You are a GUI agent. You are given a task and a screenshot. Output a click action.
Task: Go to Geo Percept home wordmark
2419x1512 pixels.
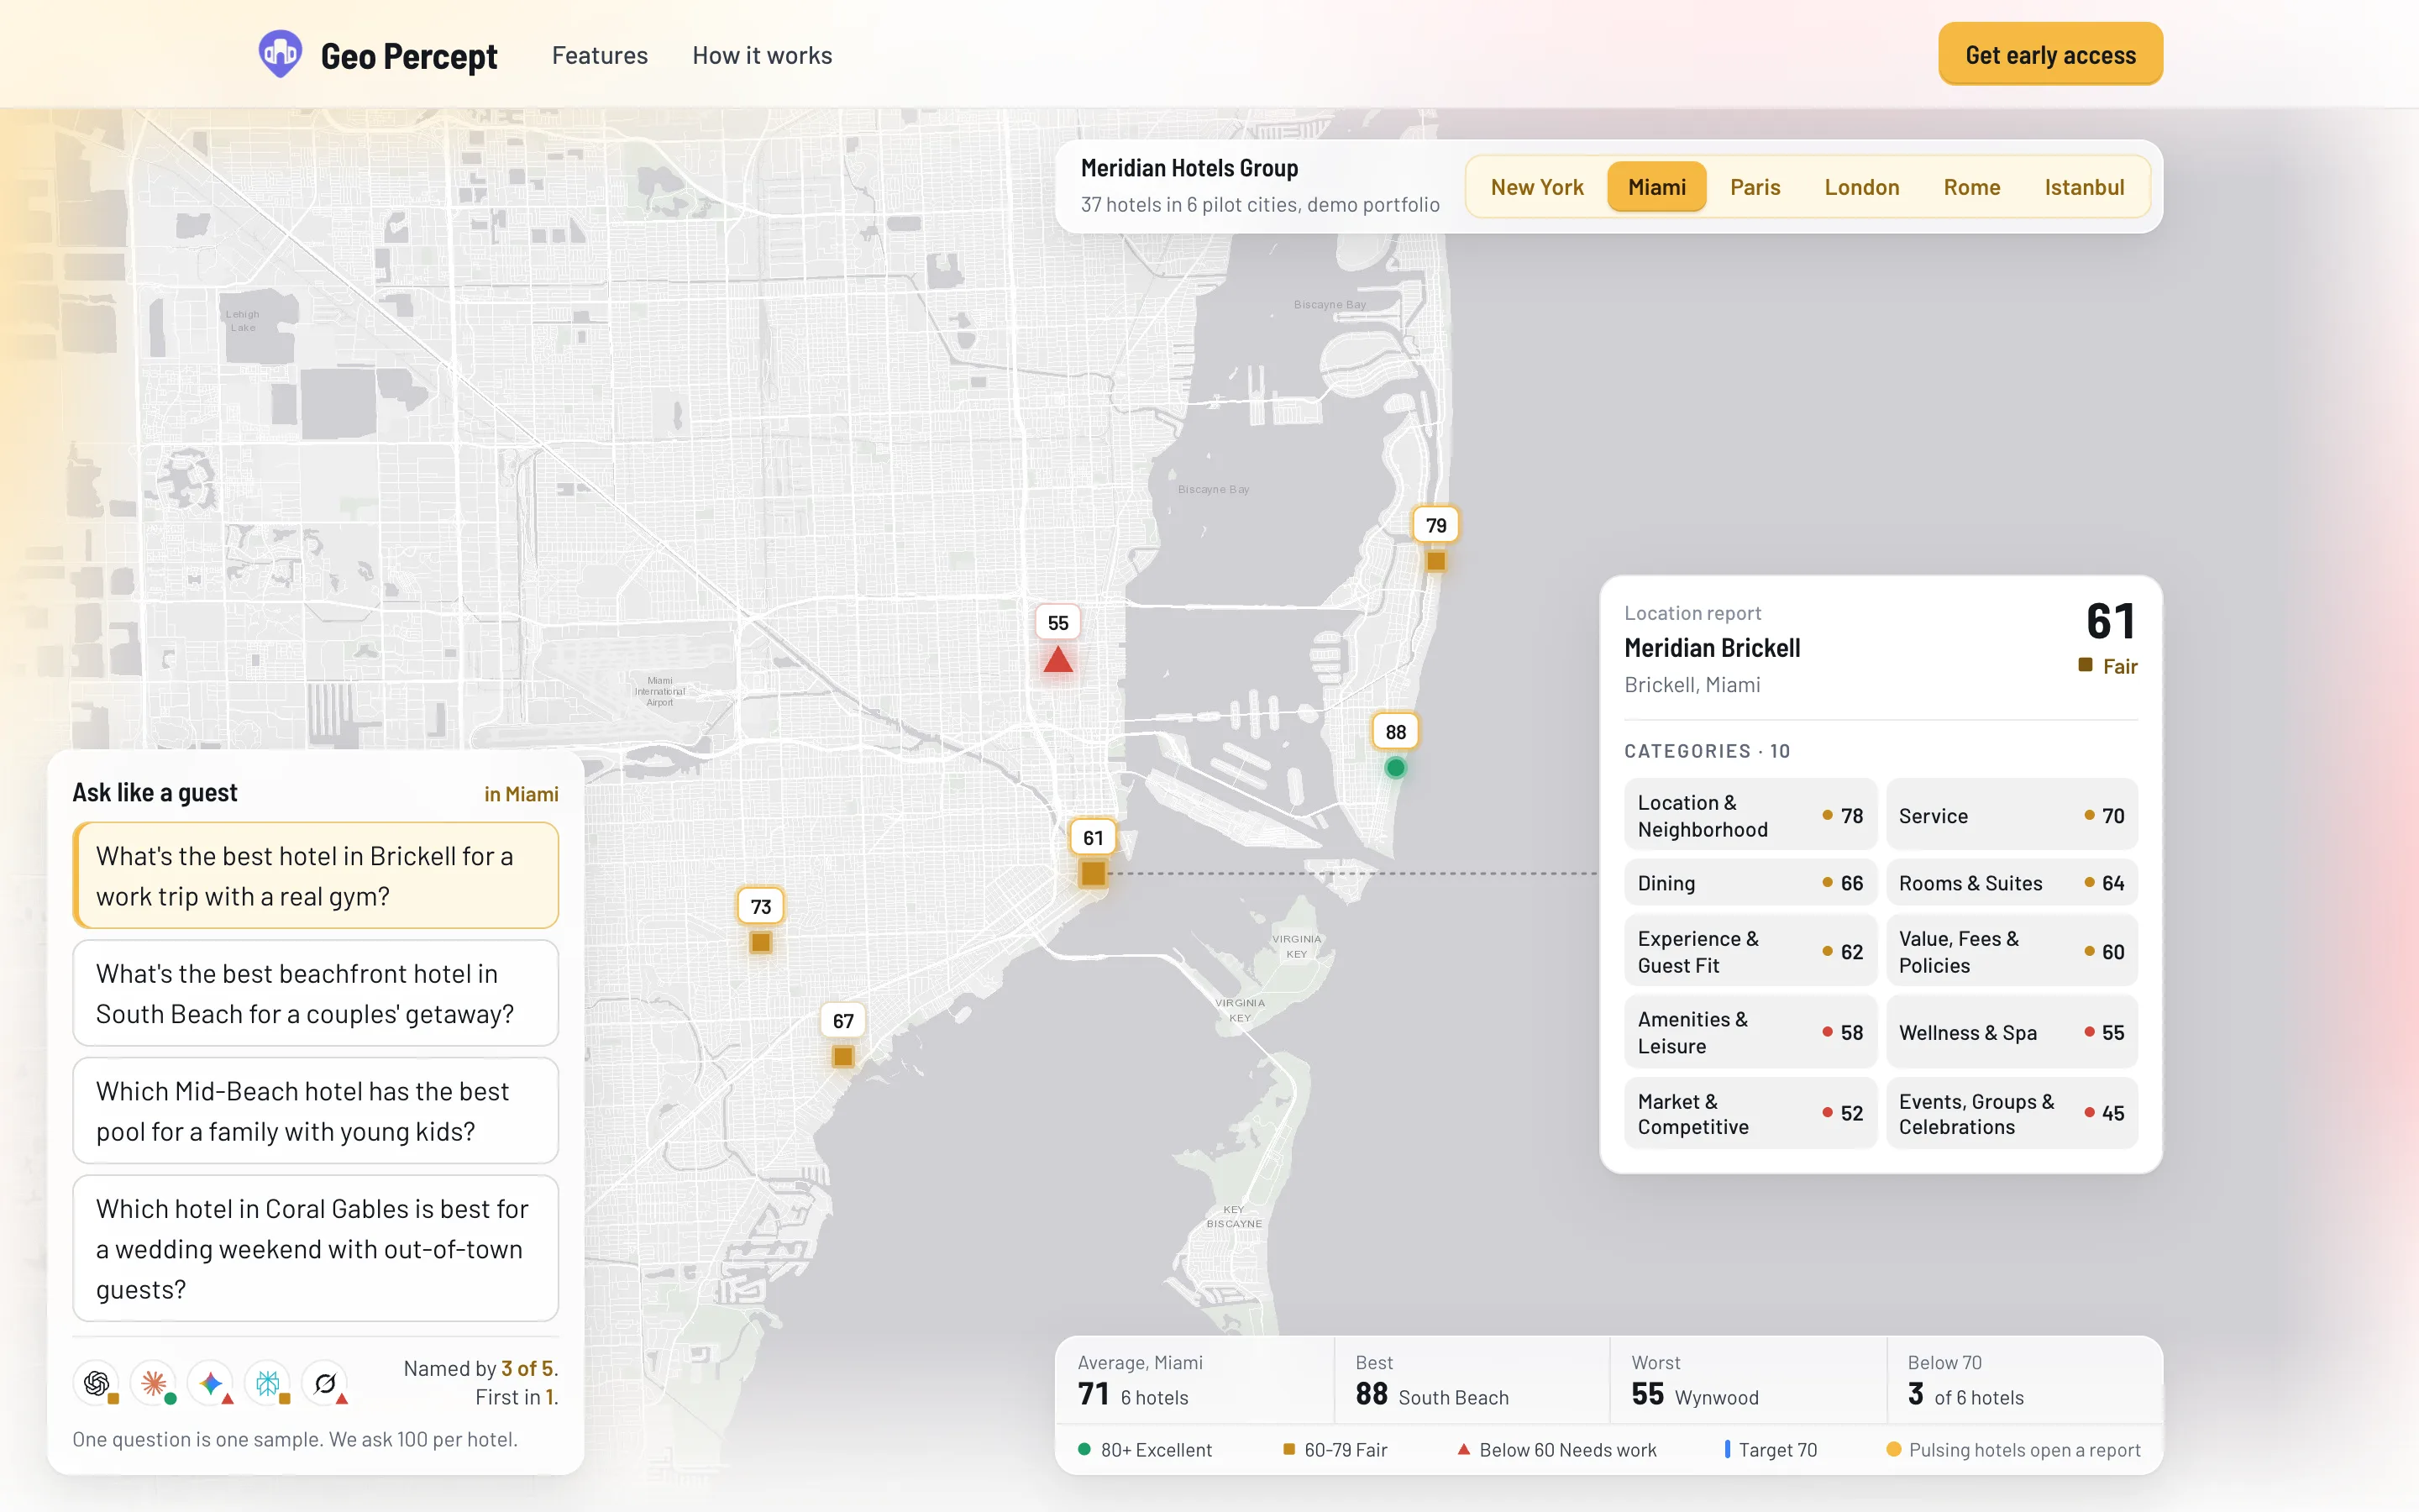point(409,55)
